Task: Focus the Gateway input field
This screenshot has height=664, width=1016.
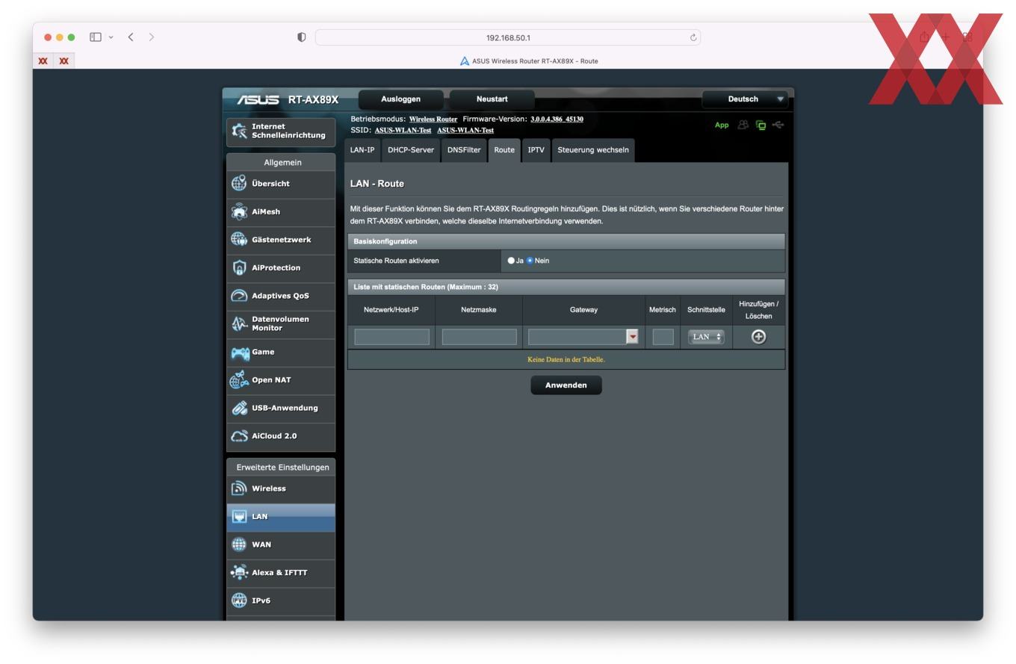Action: click(x=577, y=337)
